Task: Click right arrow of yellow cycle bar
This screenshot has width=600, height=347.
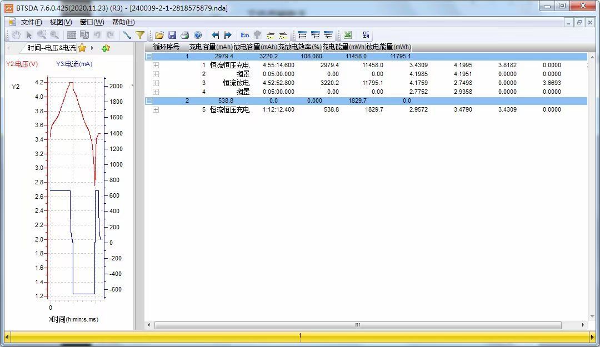Action: [x=592, y=337]
